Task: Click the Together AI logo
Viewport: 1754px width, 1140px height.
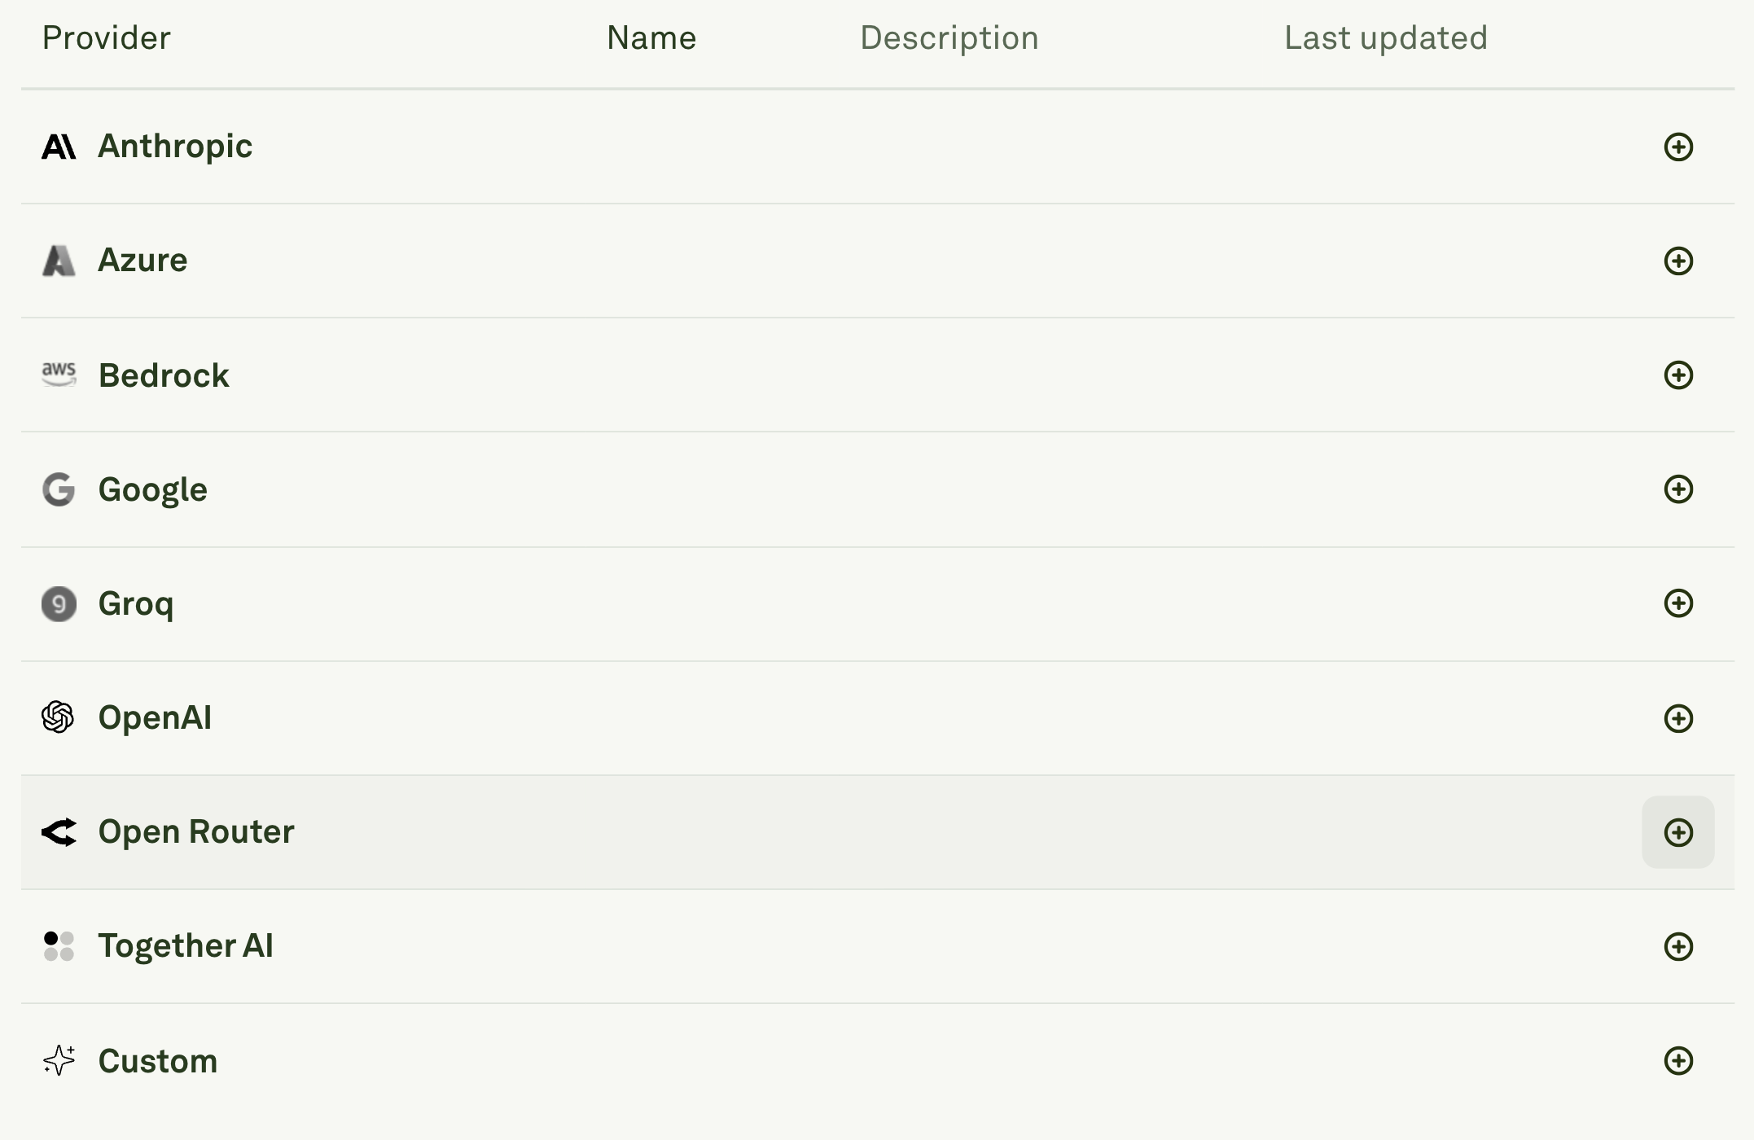Action: tap(60, 945)
